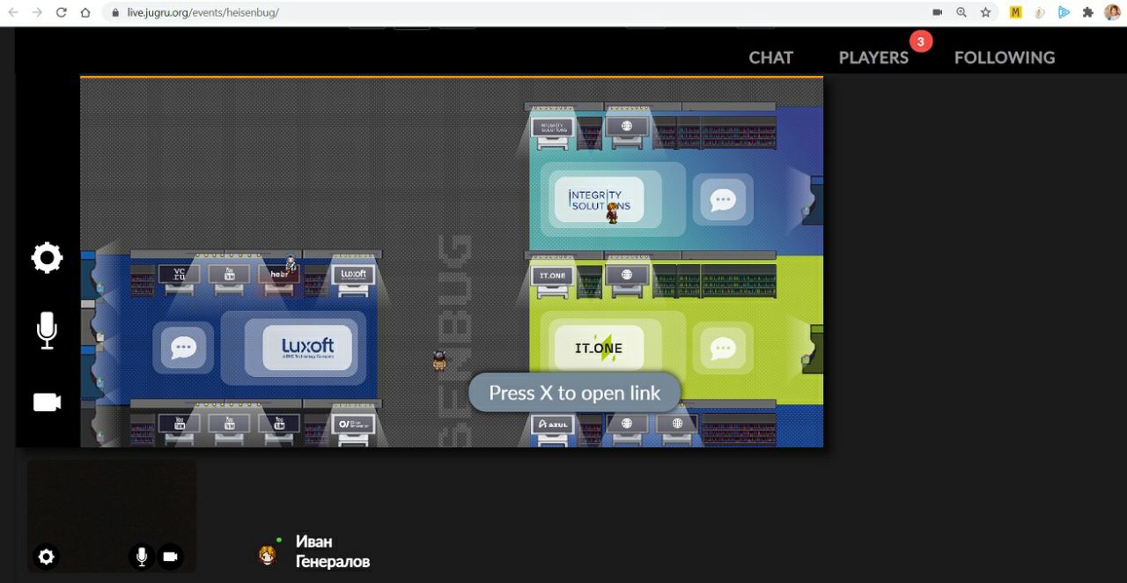The height and width of the screenshot is (583, 1127).
Task: Click the self video preview tile
Action: click(x=112, y=515)
